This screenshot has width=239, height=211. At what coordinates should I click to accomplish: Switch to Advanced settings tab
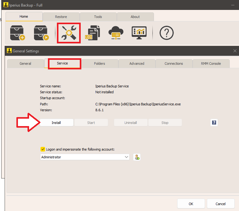[137, 64]
